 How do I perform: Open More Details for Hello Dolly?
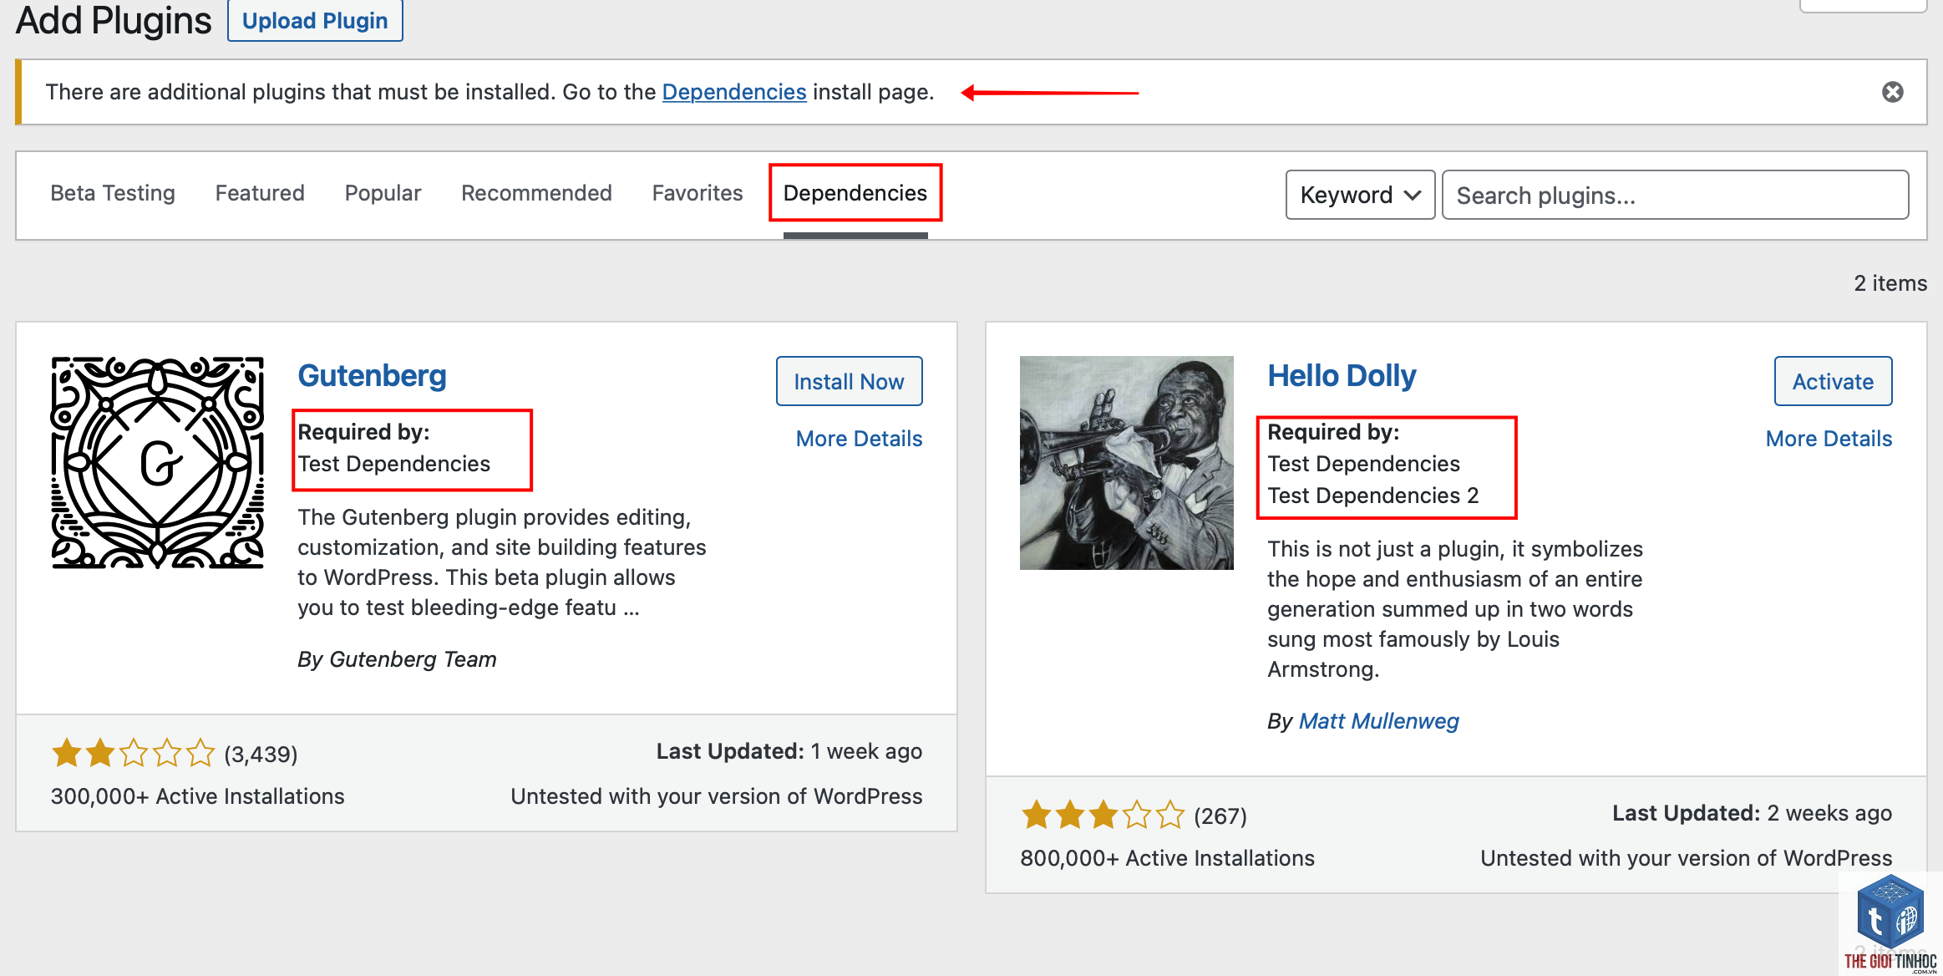coord(1829,439)
